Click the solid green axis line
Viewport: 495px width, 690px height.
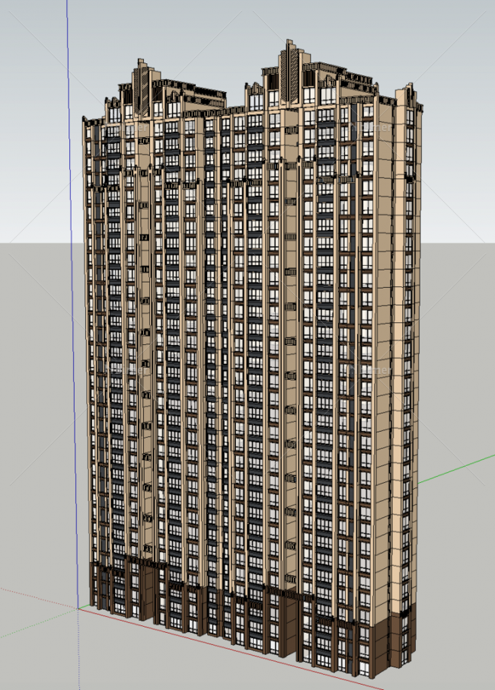[457, 469]
